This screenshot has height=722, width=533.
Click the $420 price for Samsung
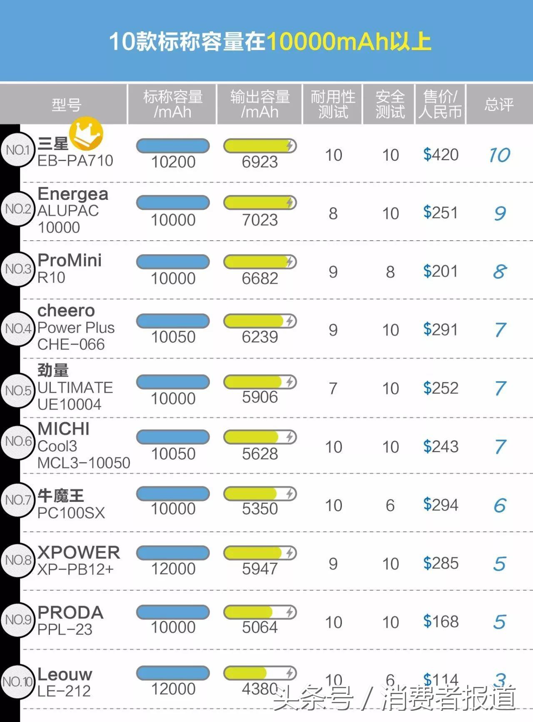tap(441, 155)
